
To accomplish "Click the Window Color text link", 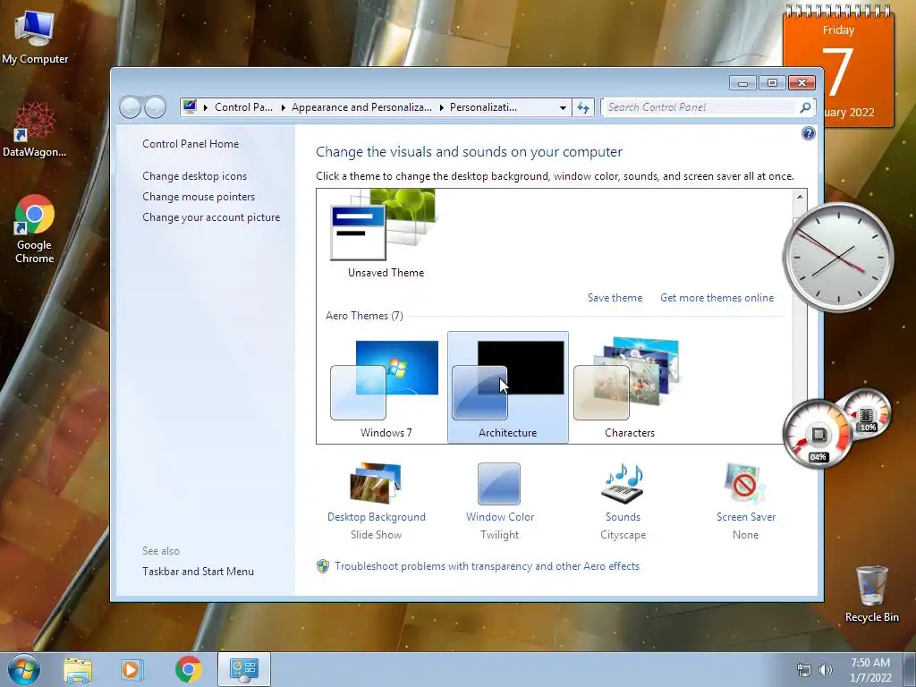I will (x=500, y=517).
